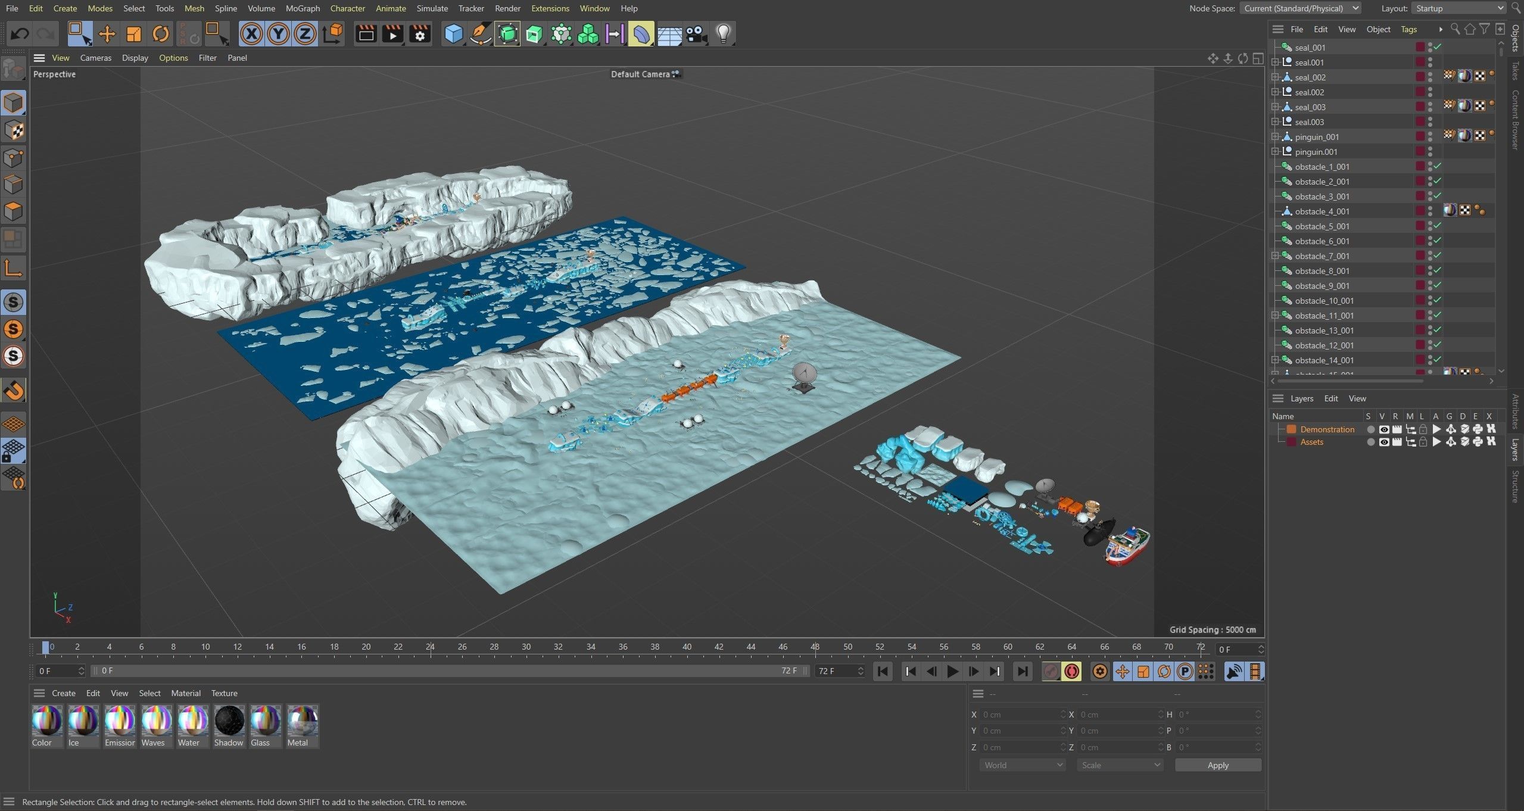Open the Object Manager Tags menu
The height and width of the screenshot is (811, 1524).
[1408, 29]
